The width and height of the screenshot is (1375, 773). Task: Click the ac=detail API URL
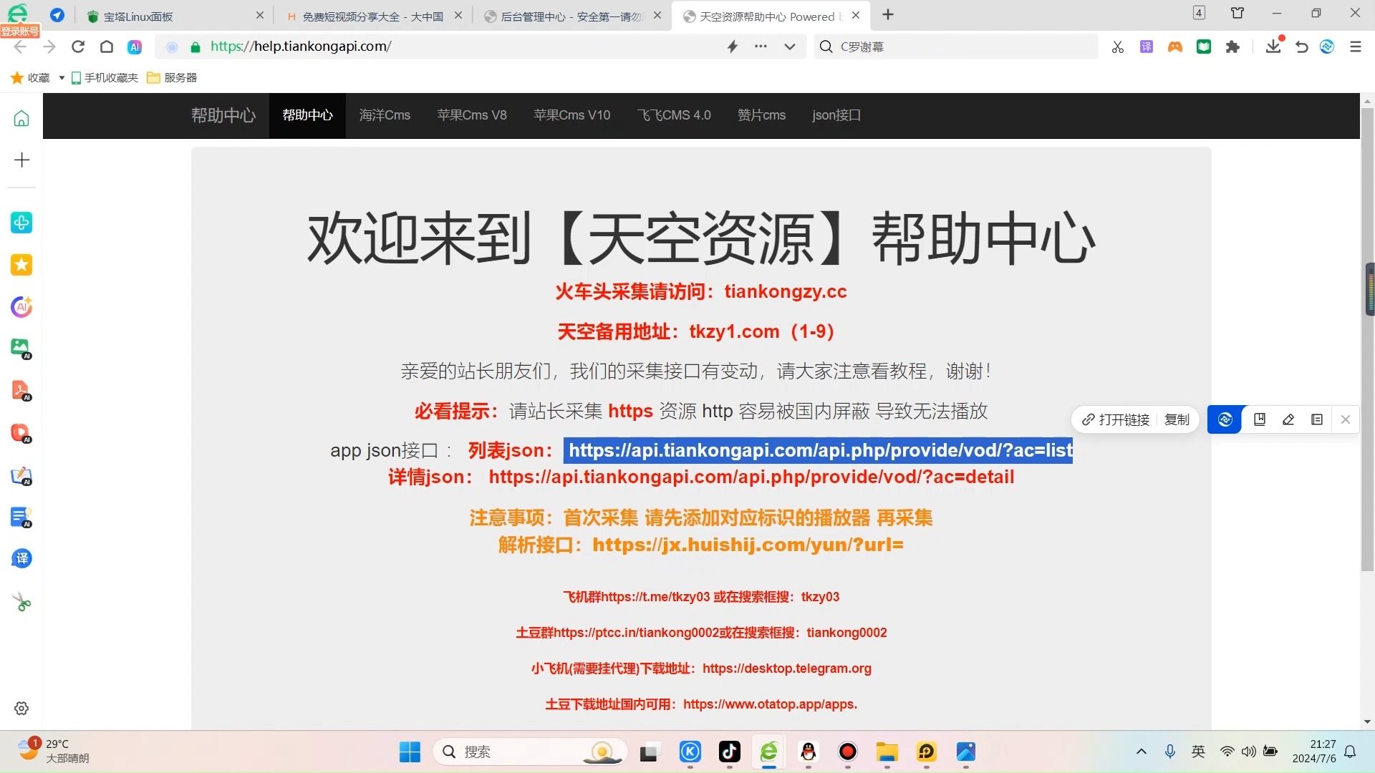click(751, 477)
